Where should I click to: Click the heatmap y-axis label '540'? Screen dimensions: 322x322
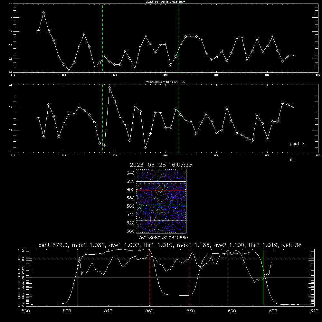point(130,214)
